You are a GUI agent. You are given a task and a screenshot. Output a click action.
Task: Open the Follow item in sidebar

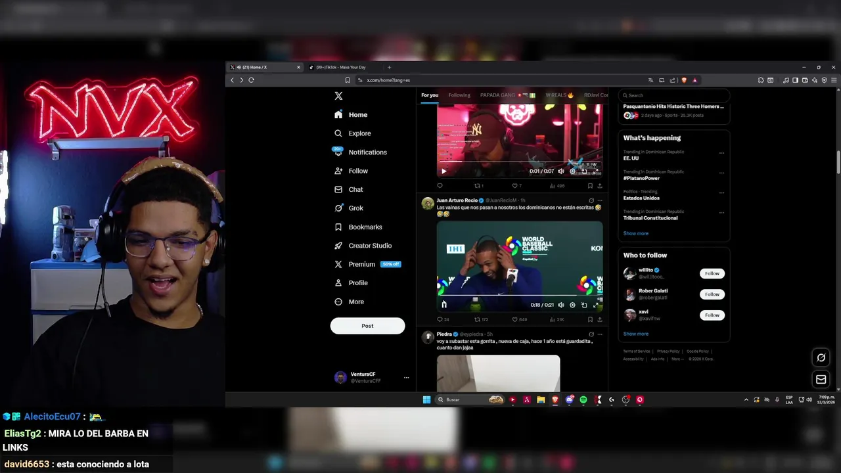tap(351, 171)
